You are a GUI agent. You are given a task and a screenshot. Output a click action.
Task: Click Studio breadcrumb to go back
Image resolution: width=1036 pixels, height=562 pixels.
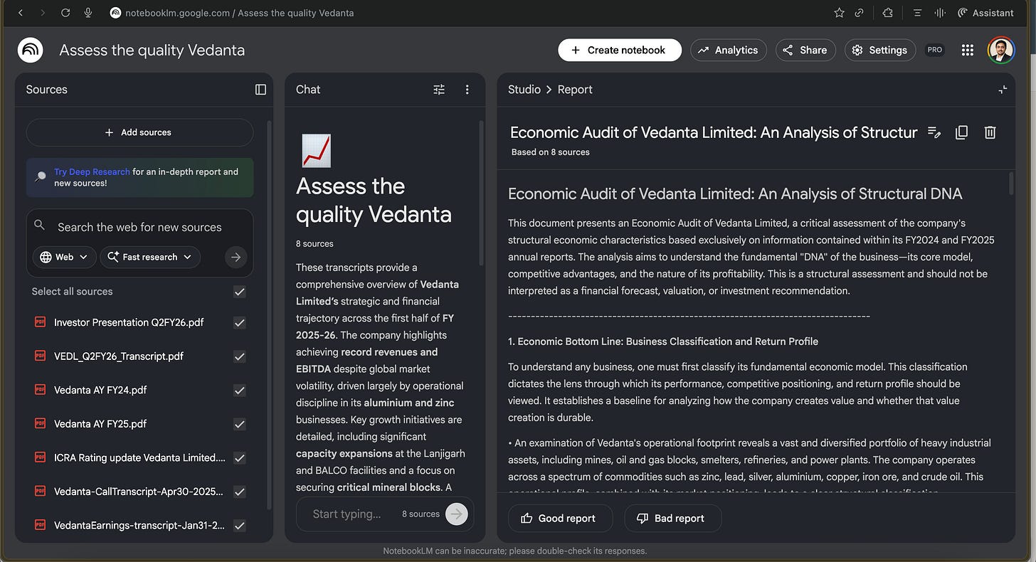click(x=524, y=90)
